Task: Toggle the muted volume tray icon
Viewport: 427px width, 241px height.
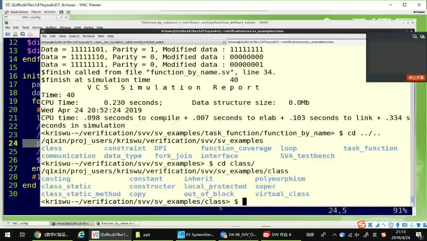Action: 357,234
